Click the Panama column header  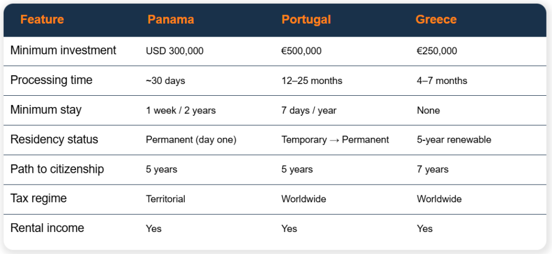click(171, 19)
